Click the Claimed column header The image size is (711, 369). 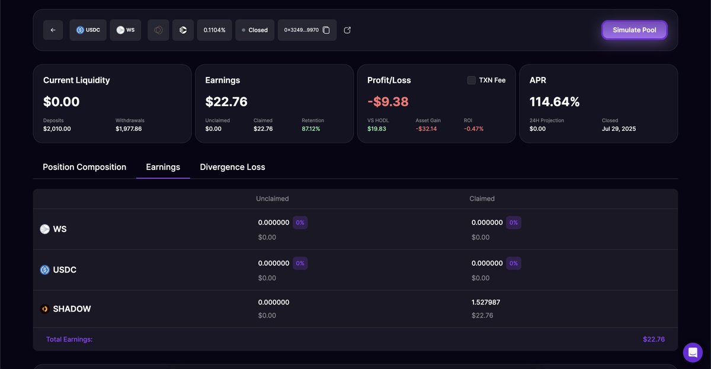point(482,198)
